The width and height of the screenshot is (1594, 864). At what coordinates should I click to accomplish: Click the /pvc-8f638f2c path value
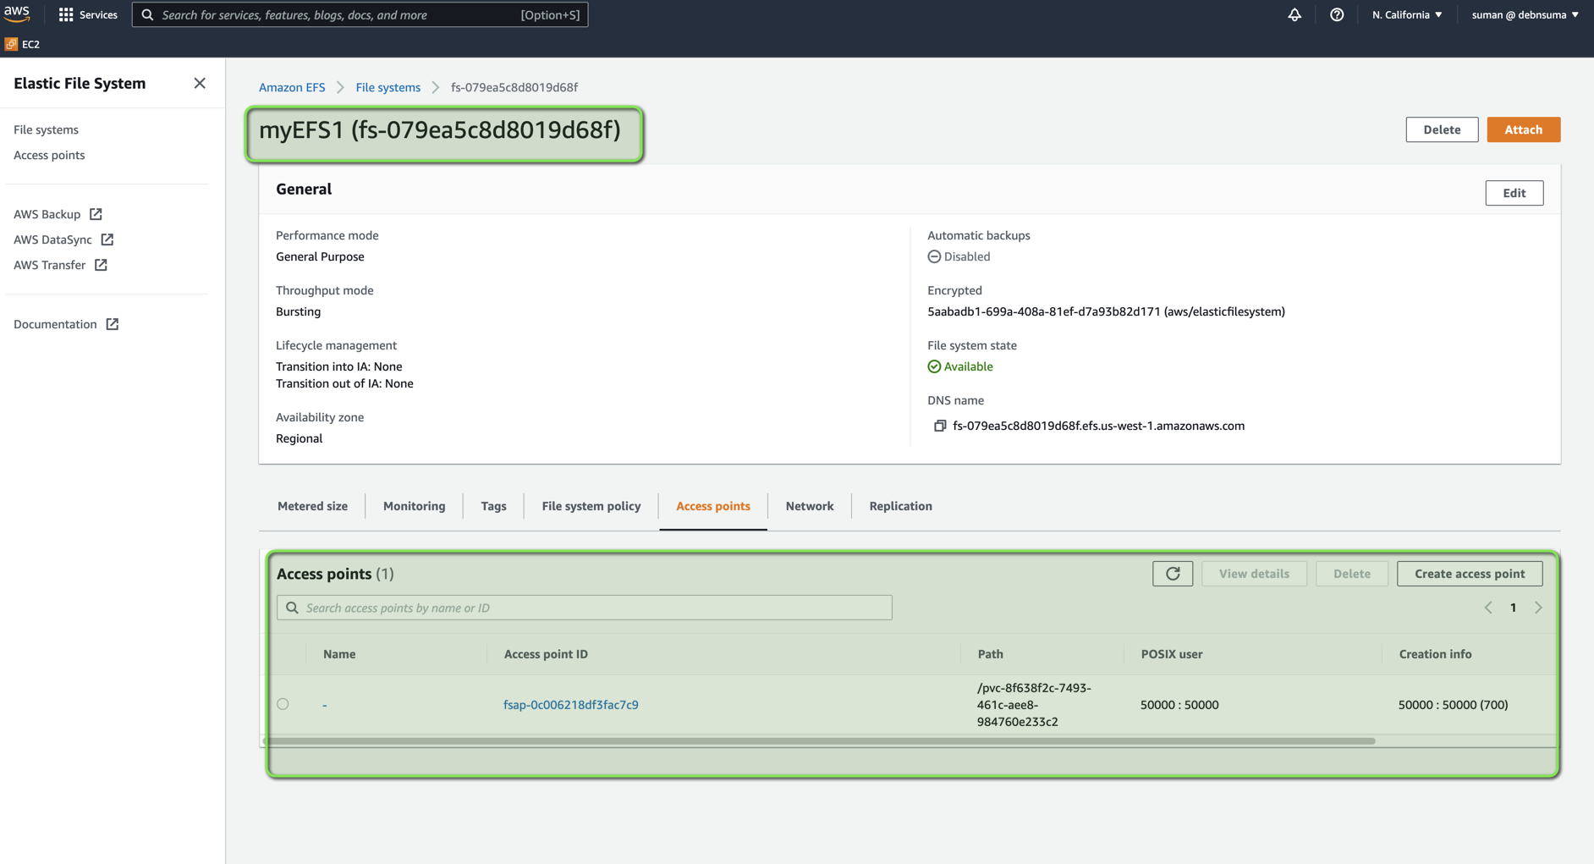click(1034, 705)
